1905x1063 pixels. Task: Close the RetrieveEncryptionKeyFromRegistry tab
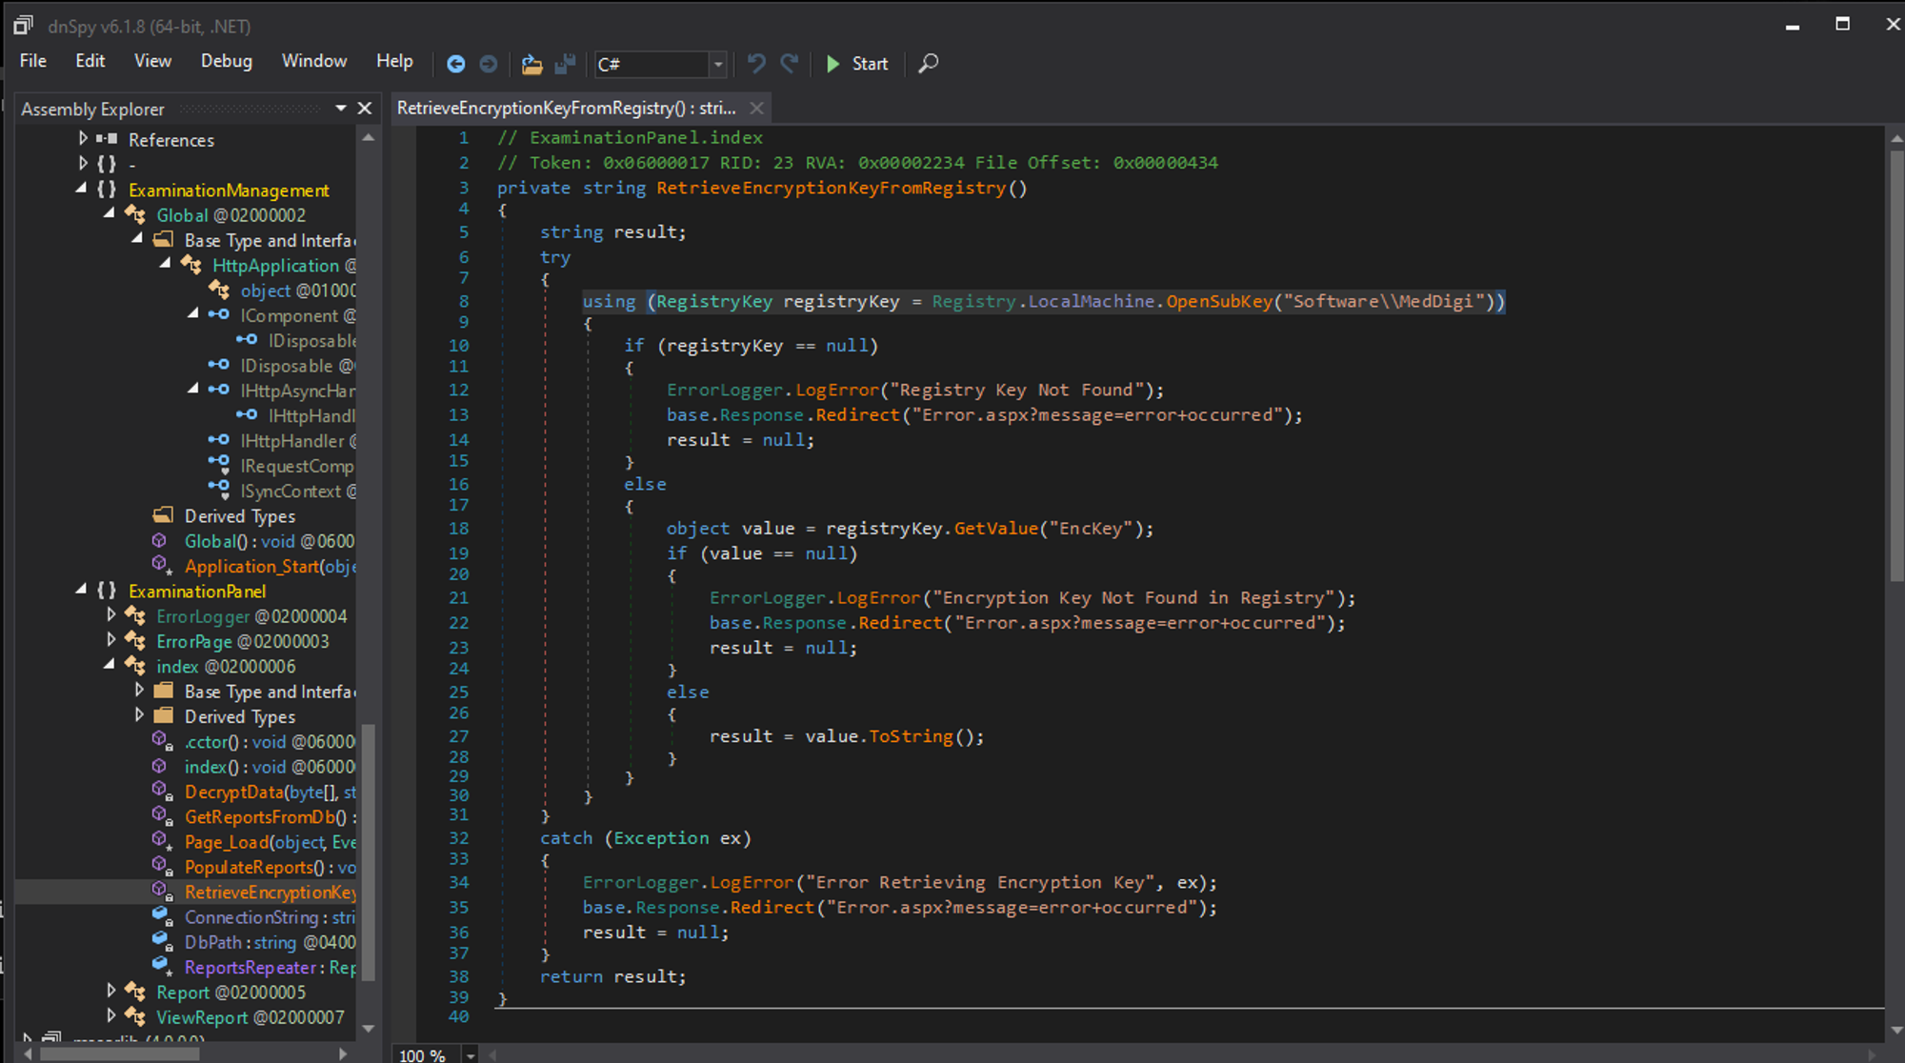click(x=756, y=109)
